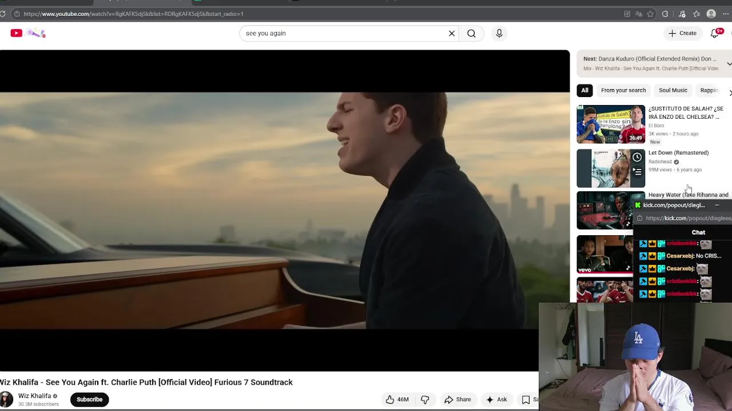
Task: Open the browser favorites list icon
Action: (x=697, y=14)
